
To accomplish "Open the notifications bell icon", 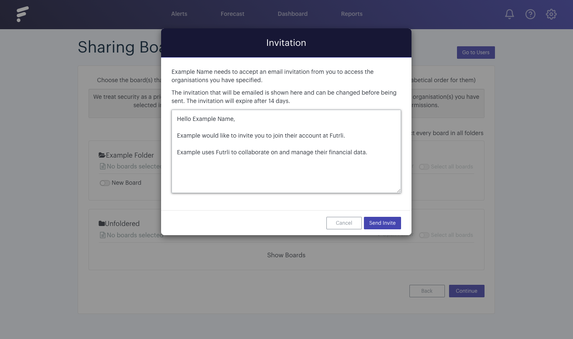I will pyautogui.click(x=509, y=14).
